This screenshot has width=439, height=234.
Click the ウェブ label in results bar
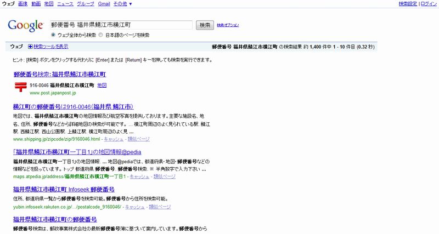16,47
